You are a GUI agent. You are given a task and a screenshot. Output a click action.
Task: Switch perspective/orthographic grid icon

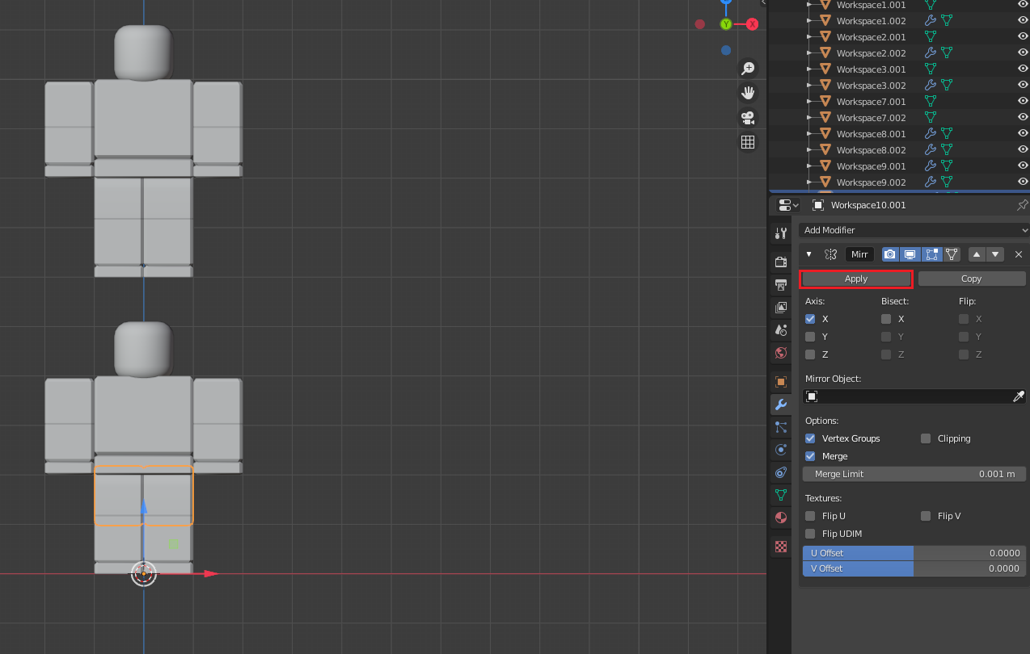coord(748,142)
